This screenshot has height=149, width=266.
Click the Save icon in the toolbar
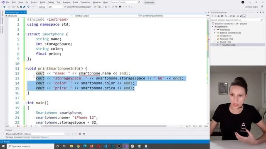[x=21, y=7]
